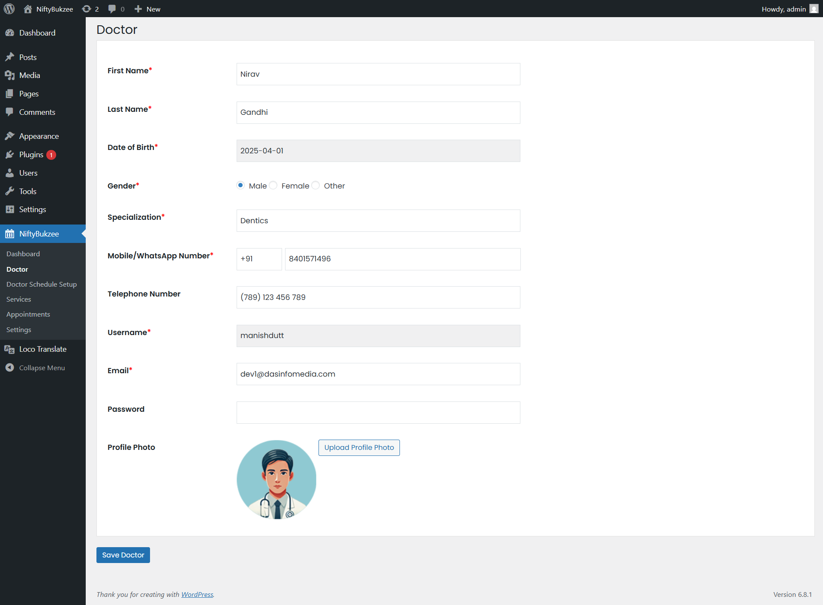Select the Male gender option
The height and width of the screenshot is (605, 823).
pyautogui.click(x=240, y=186)
